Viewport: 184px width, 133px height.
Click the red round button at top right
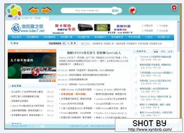tap(174, 8)
